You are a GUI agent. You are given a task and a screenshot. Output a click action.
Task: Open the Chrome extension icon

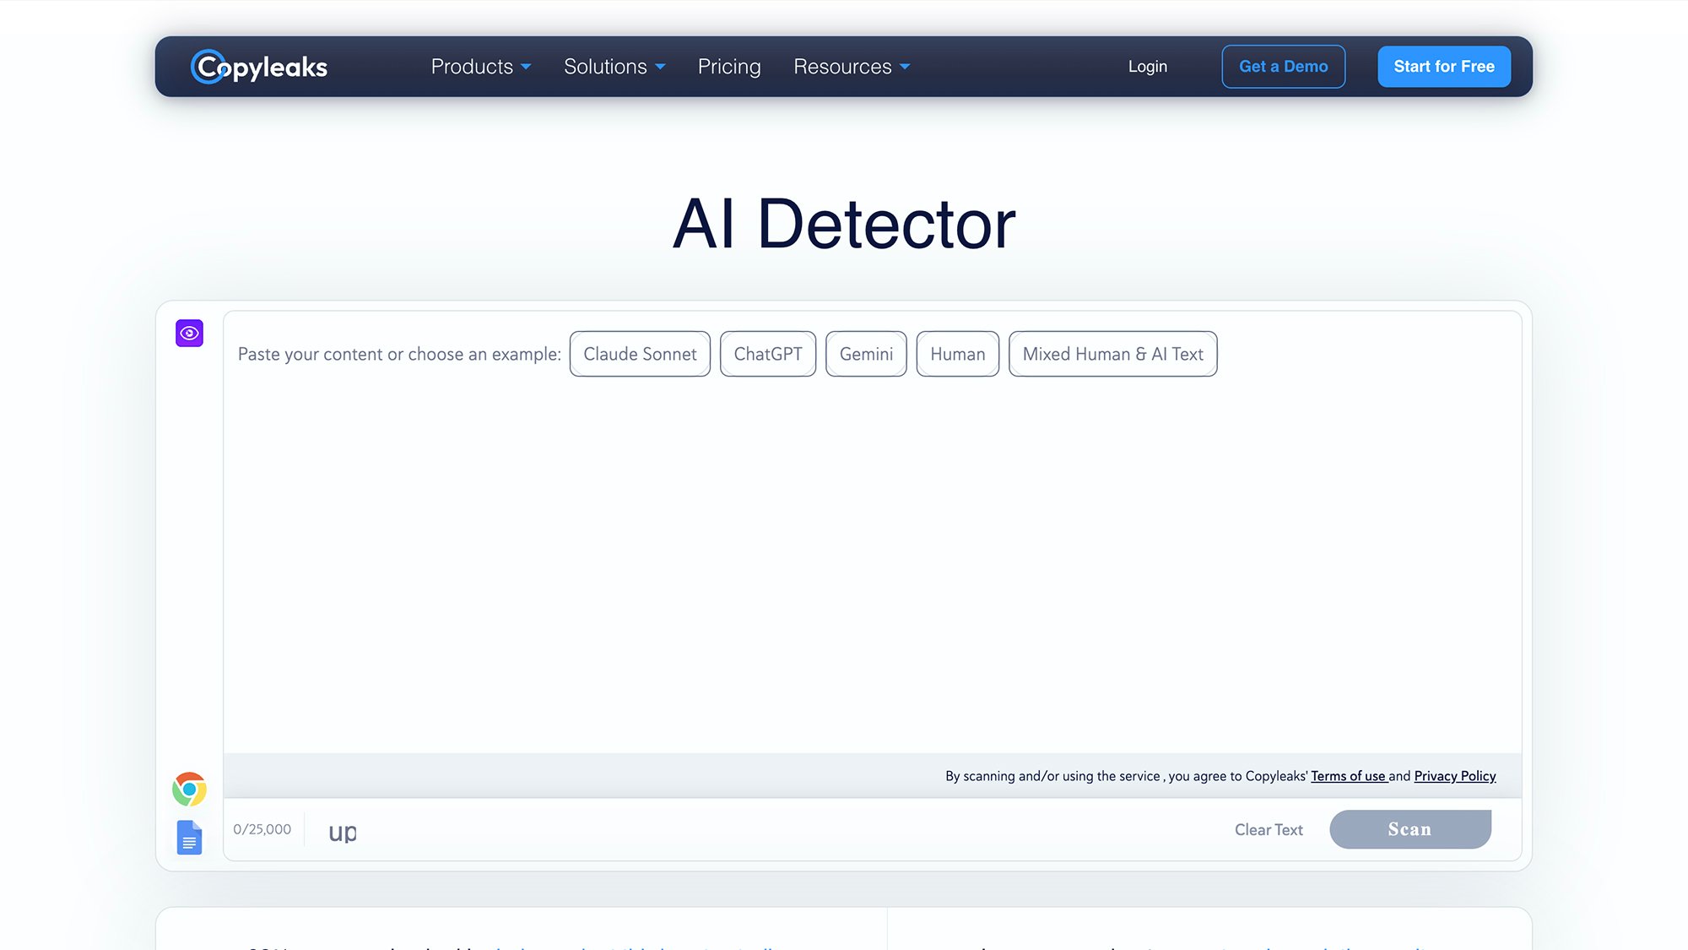[189, 789]
